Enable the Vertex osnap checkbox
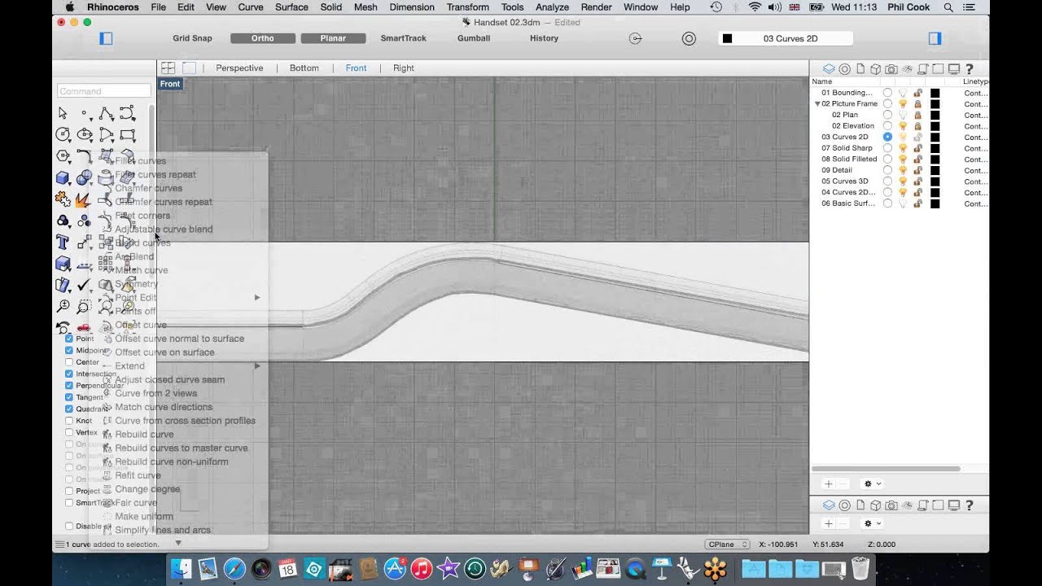This screenshot has height=586, width=1042. (x=69, y=432)
